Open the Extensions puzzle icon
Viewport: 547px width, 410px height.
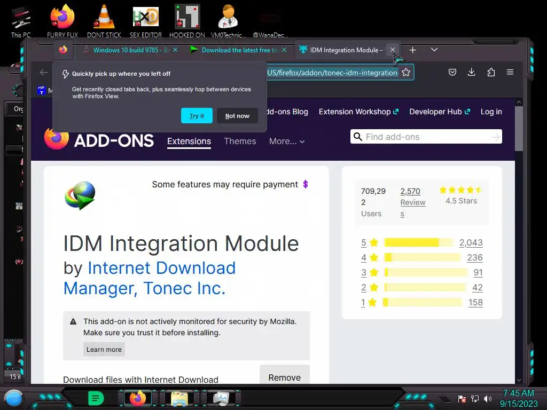click(491, 72)
